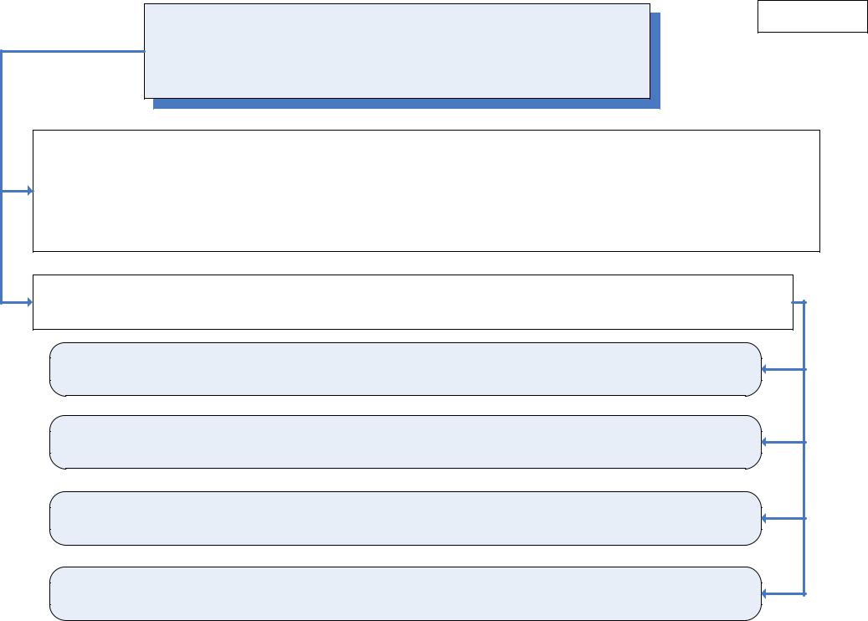Click arrowhead pointing into the large white rectangle

(x=30, y=191)
